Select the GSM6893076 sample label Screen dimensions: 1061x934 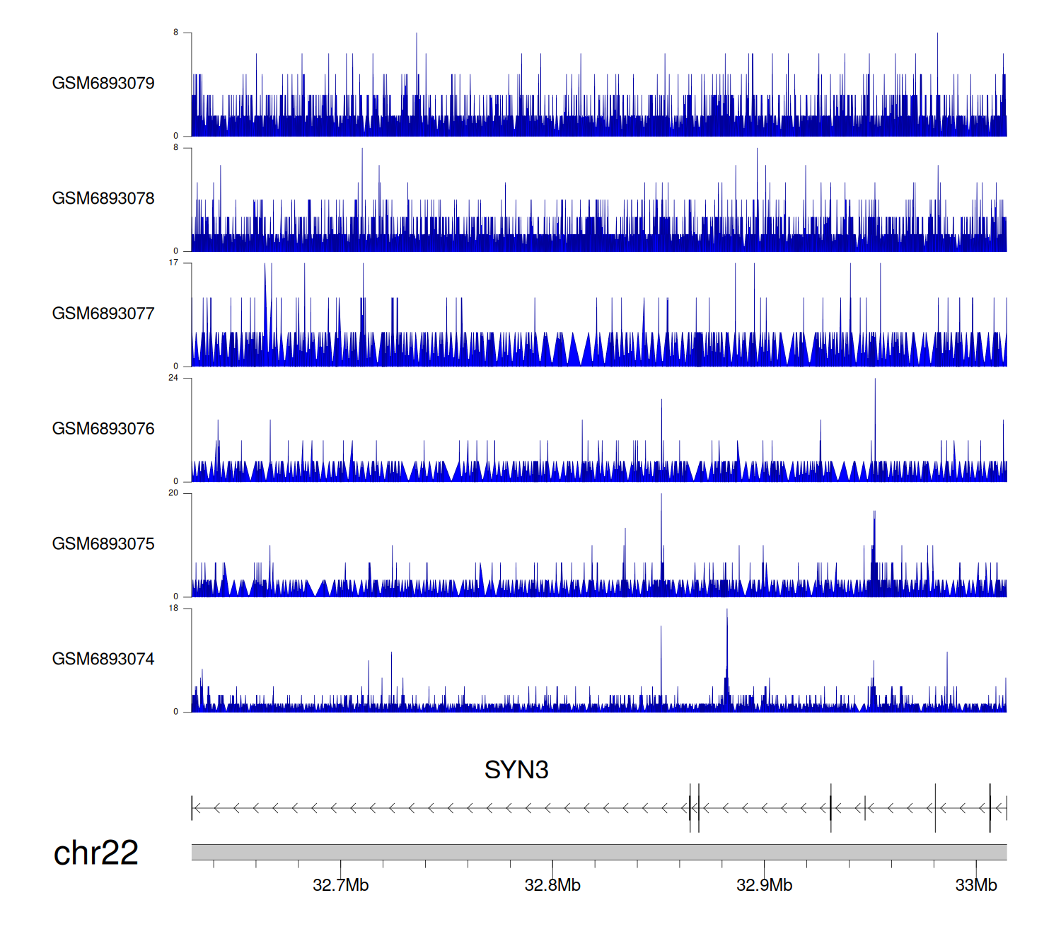[103, 429]
